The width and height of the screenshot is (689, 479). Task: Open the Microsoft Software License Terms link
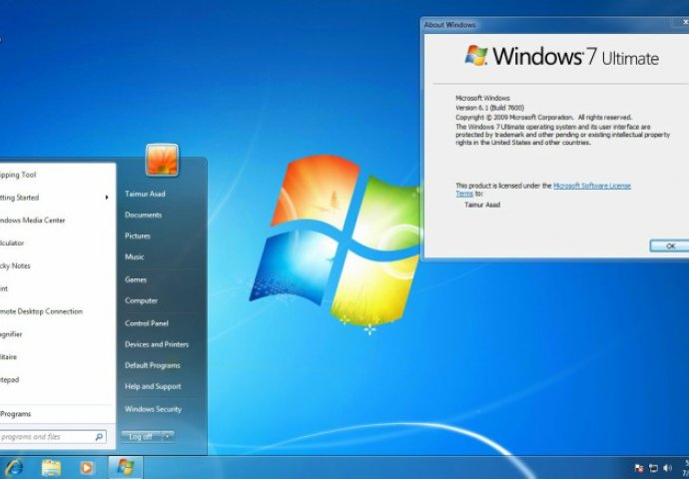tap(591, 186)
